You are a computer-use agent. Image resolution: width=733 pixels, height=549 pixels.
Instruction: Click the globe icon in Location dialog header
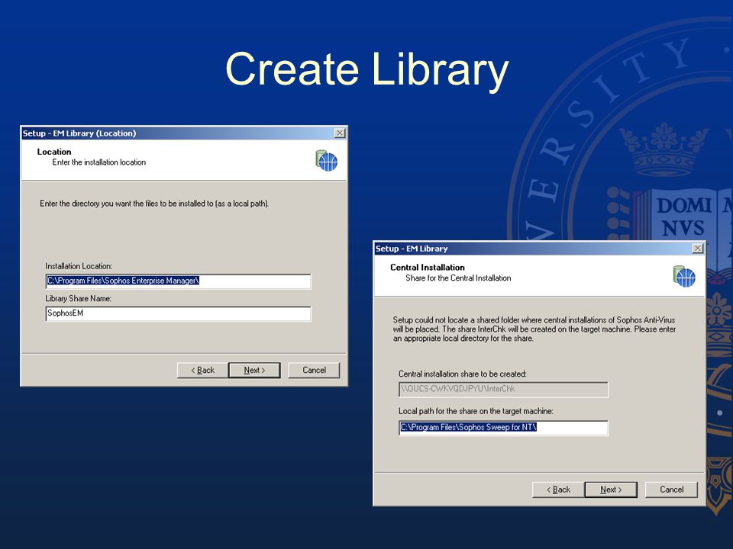(326, 161)
